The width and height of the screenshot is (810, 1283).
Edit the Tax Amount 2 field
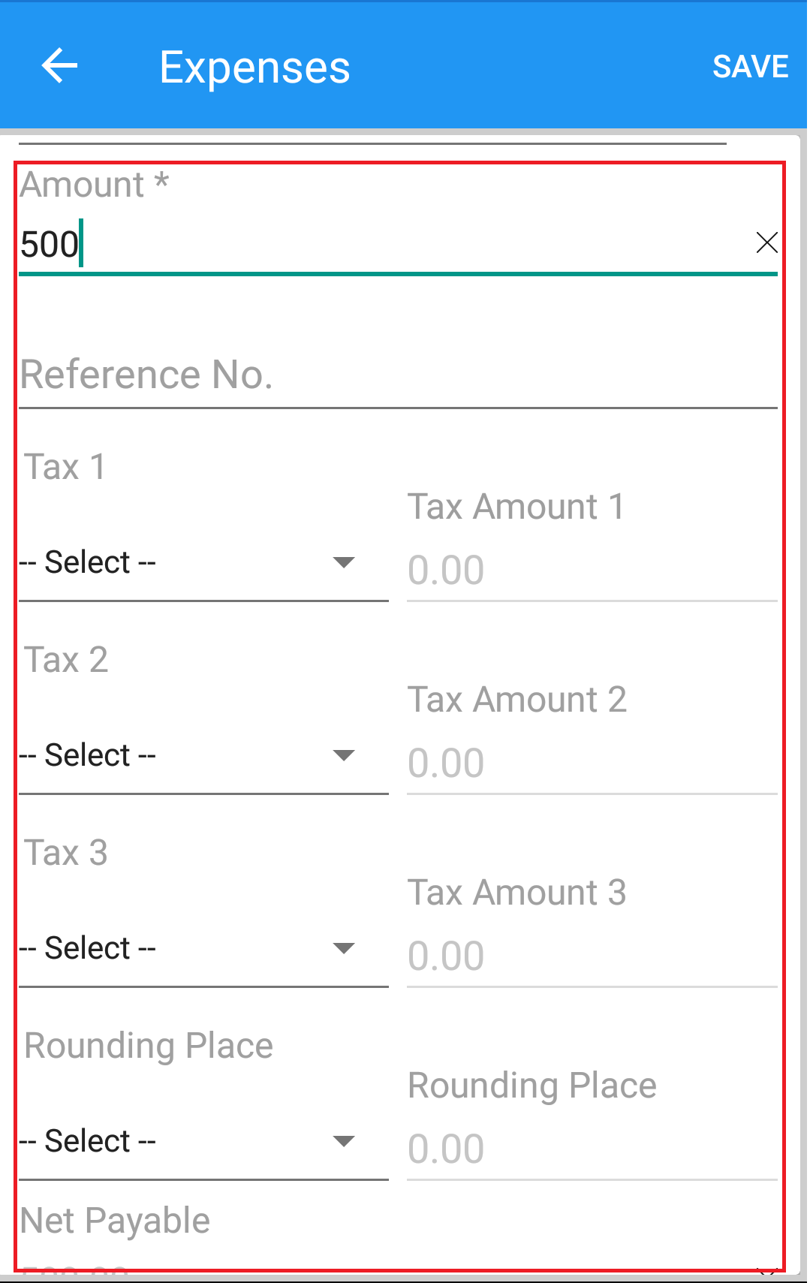592,763
